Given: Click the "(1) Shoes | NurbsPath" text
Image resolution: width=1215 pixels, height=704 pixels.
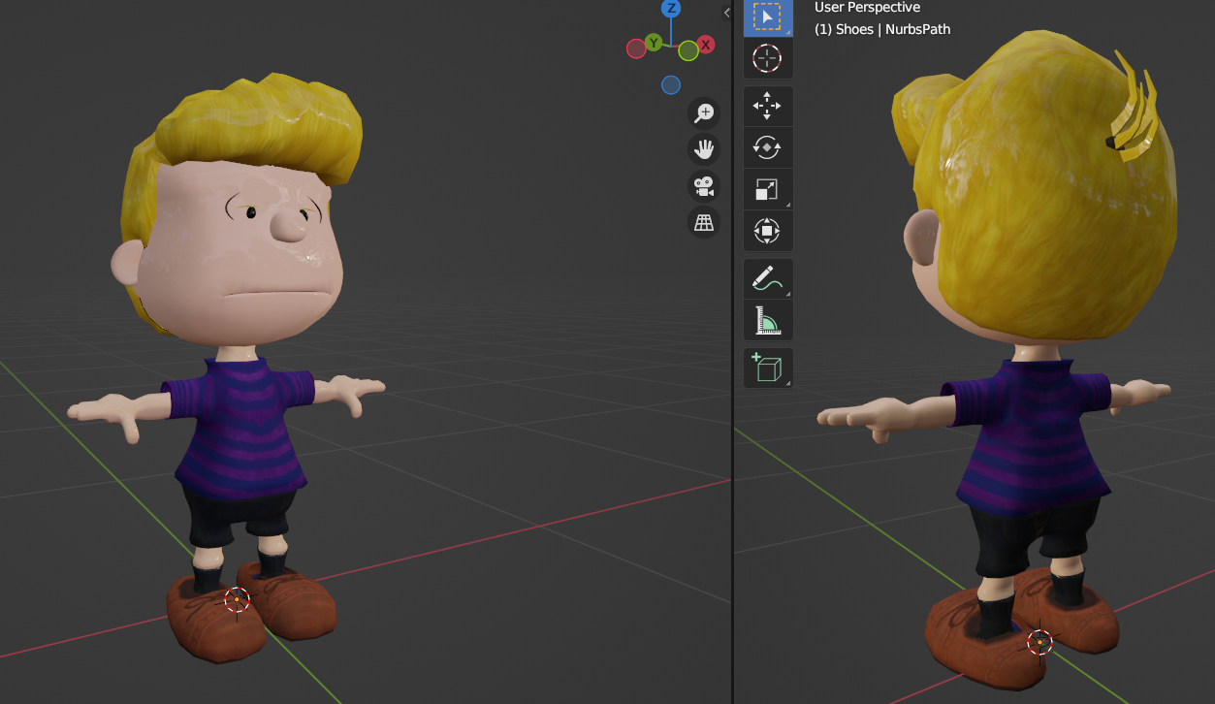Looking at the screenshot, I should pos(882,29).
